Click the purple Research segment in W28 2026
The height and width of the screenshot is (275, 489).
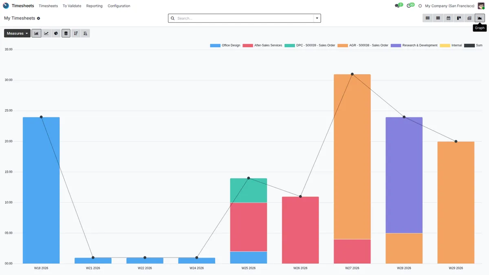click(404, 175)
